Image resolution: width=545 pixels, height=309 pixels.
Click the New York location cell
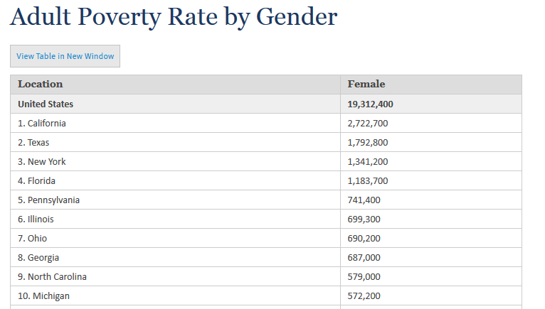coord(42,161)
